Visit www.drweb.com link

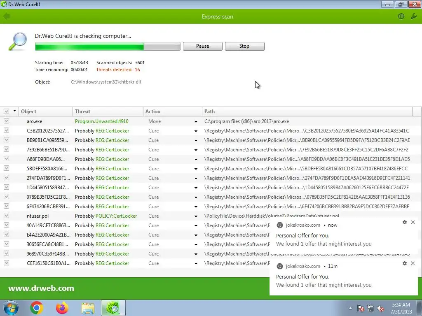pos(41,288)
